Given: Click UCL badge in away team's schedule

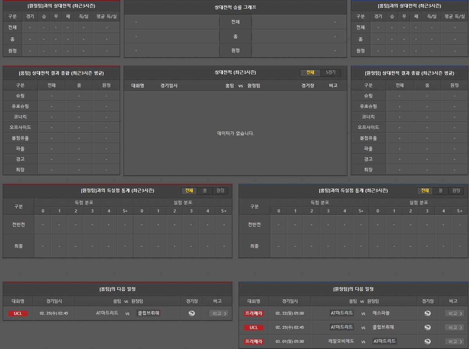Looking at the screenshot, I should 254,327.
